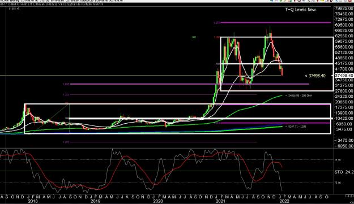Click the '5247.71 - 1200' moving average label

pyautogui.click(x=296, y=127)
